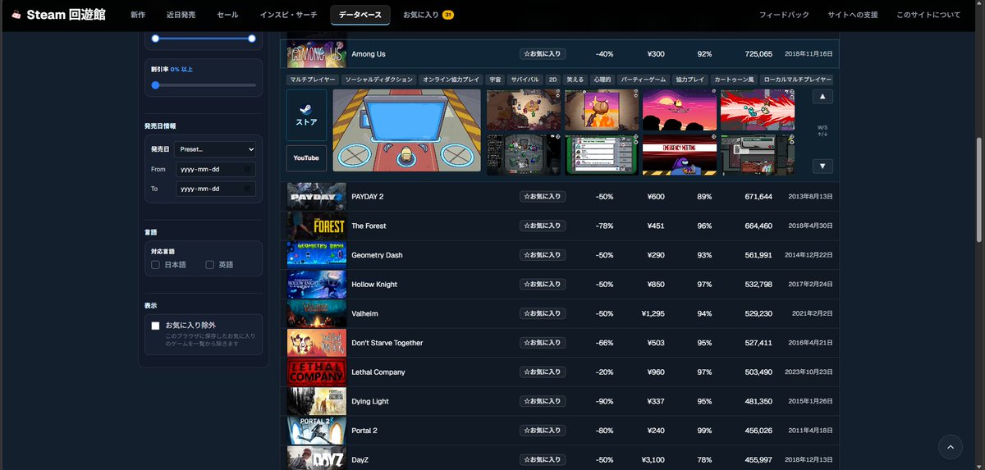
Task: Open the サイトへの支援 link
Action: [x=853, y=15]
